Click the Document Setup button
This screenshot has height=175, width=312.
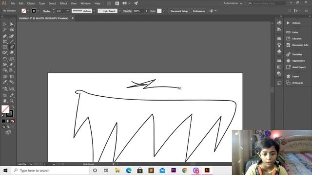pos(179,11)
